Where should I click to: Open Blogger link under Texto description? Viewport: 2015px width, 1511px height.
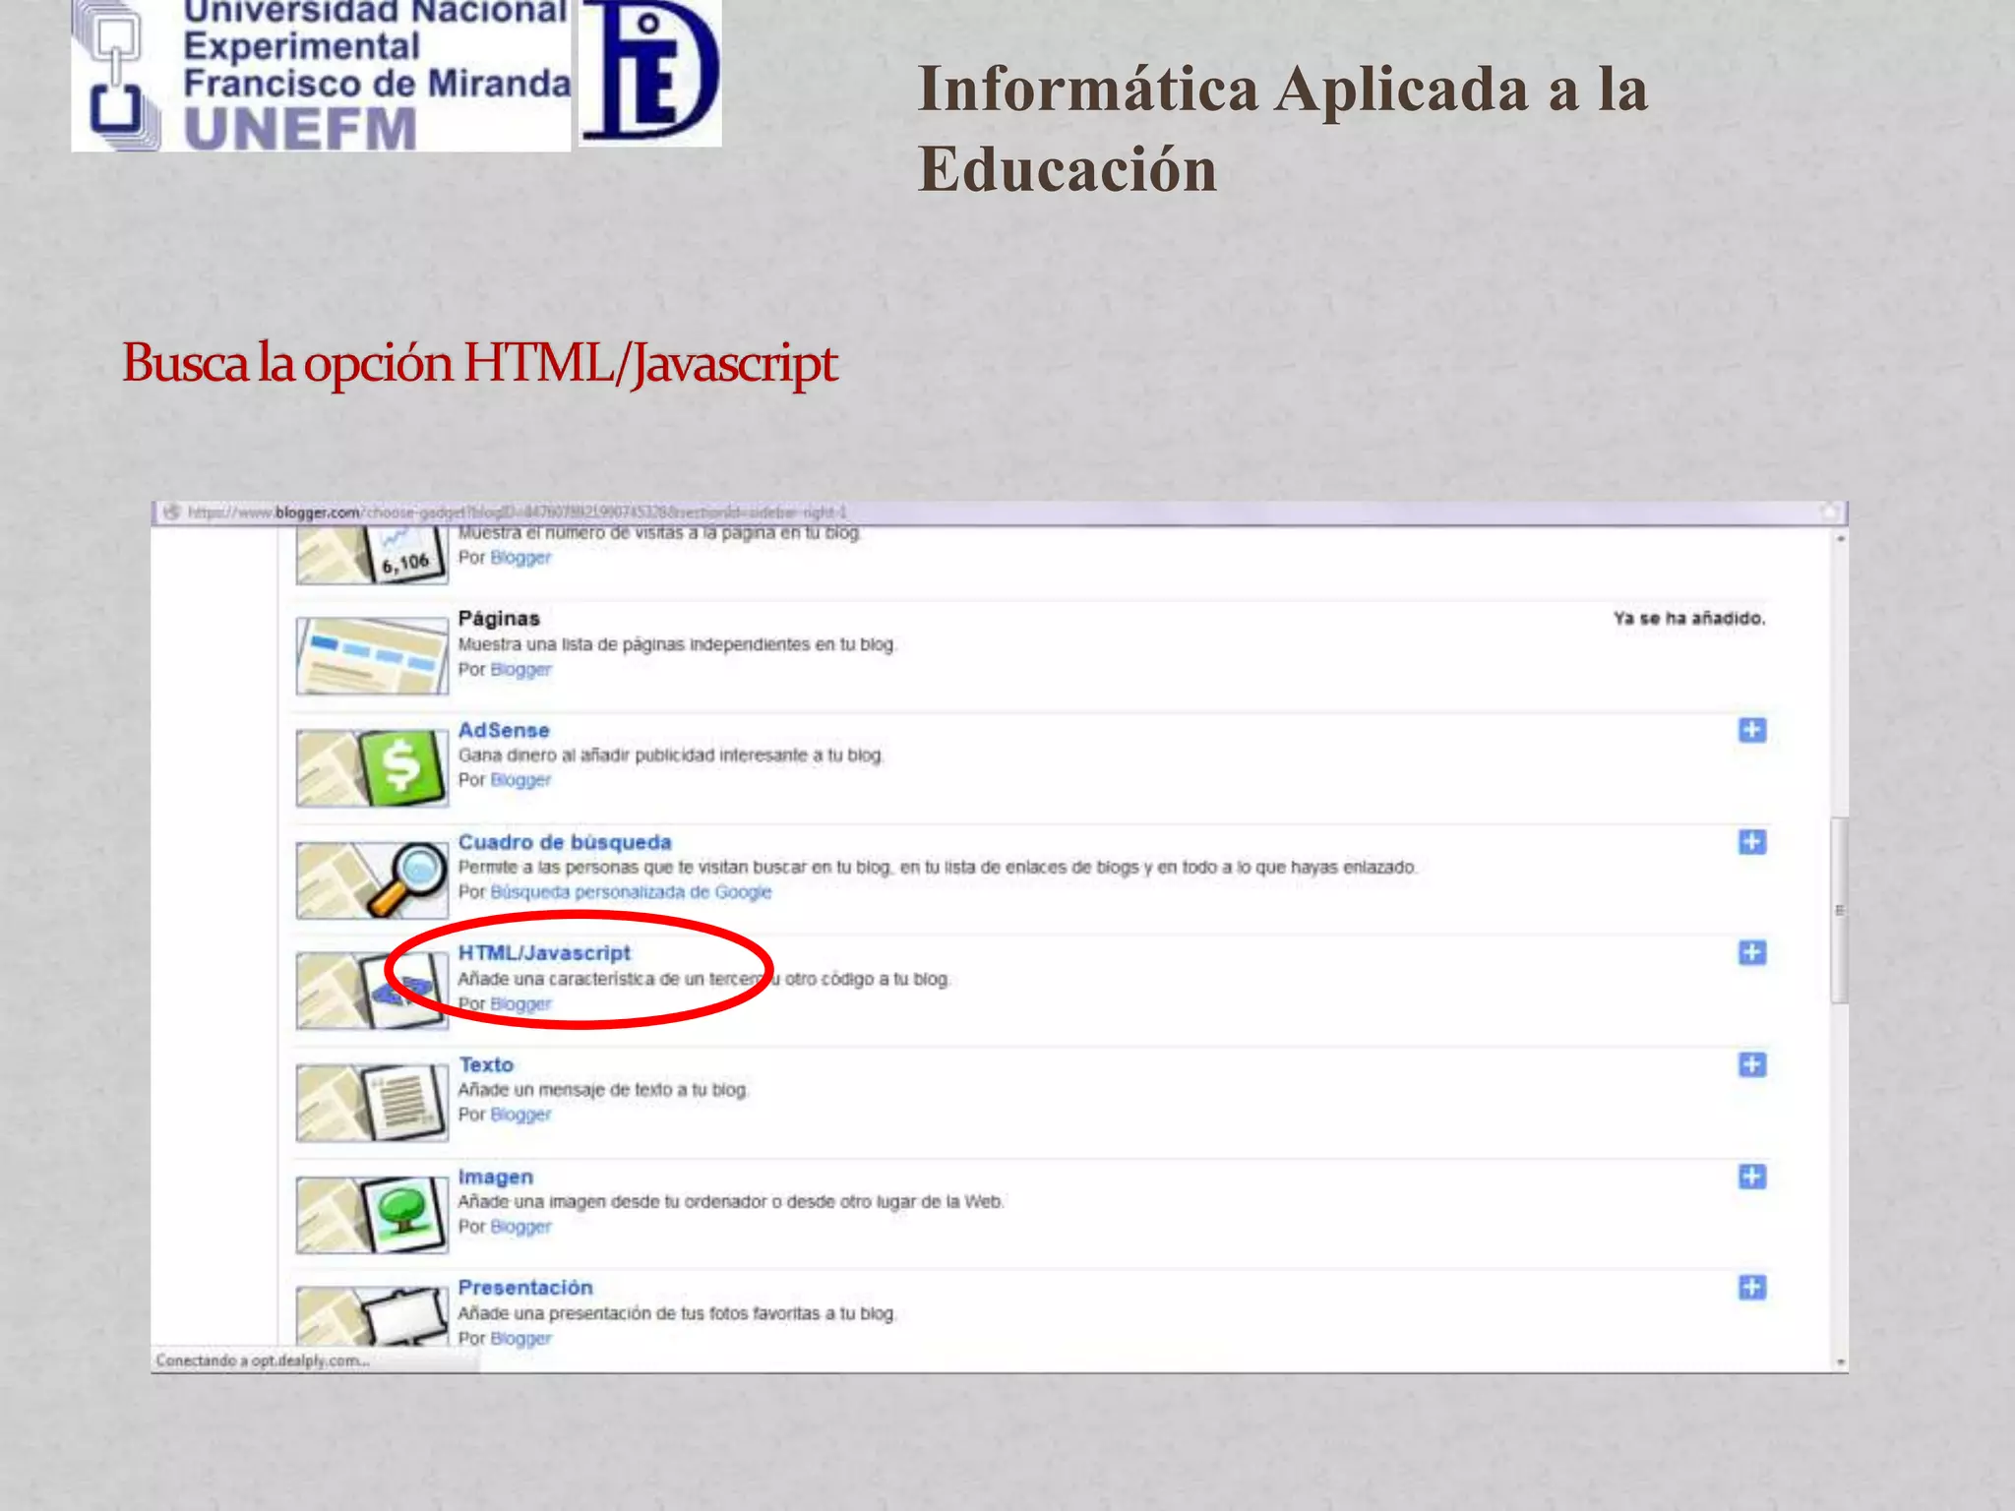[520, 1115]
